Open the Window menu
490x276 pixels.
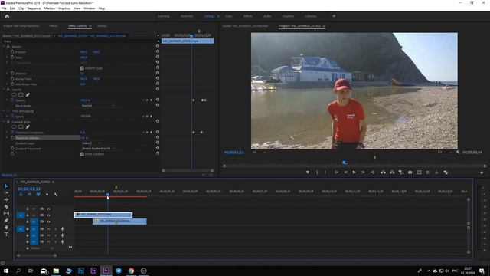click(x=89, y=8)
